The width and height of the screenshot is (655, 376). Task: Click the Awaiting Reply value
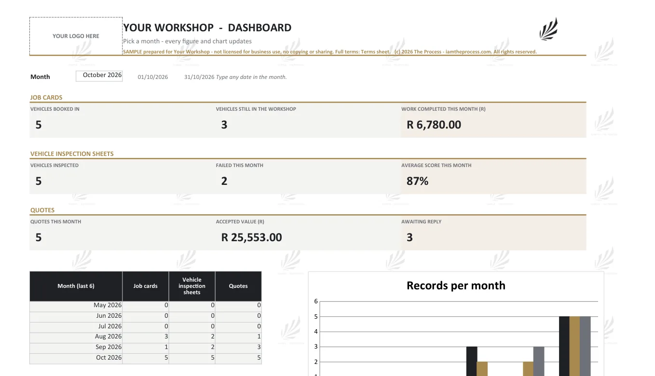coord(409,237)
